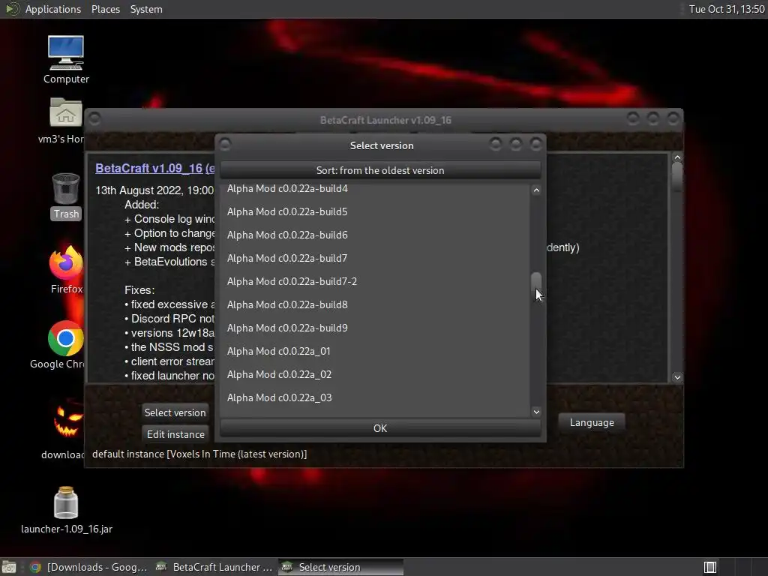This screenshot has width=768, height=576.
Task: Click the Language button in launcher
Action: click(592, 423)
